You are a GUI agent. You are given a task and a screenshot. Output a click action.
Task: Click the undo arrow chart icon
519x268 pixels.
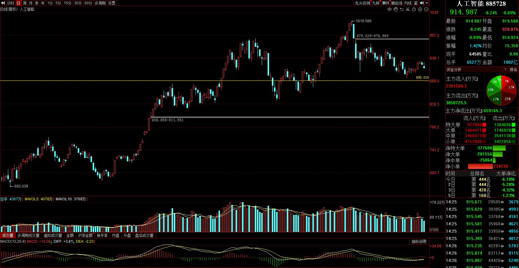click(x=402, y=9)
